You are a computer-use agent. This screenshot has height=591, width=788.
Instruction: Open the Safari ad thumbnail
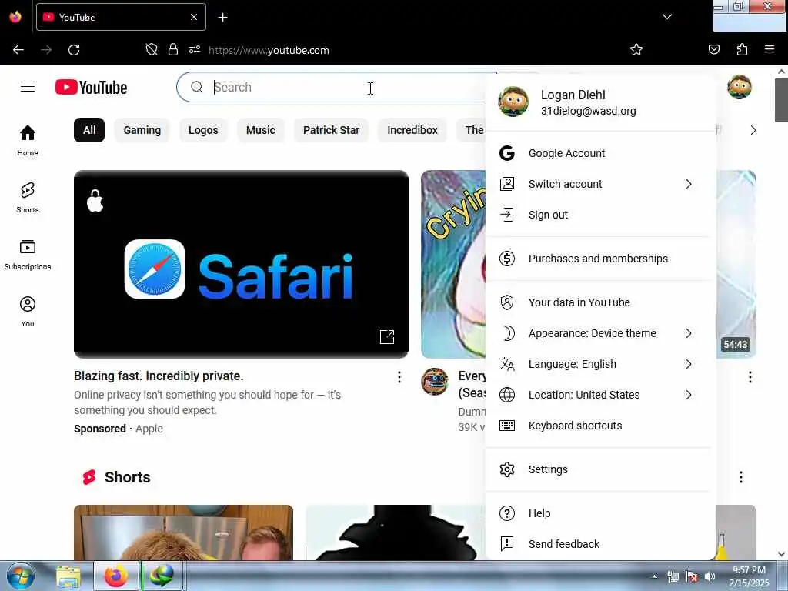click(241, 265)
